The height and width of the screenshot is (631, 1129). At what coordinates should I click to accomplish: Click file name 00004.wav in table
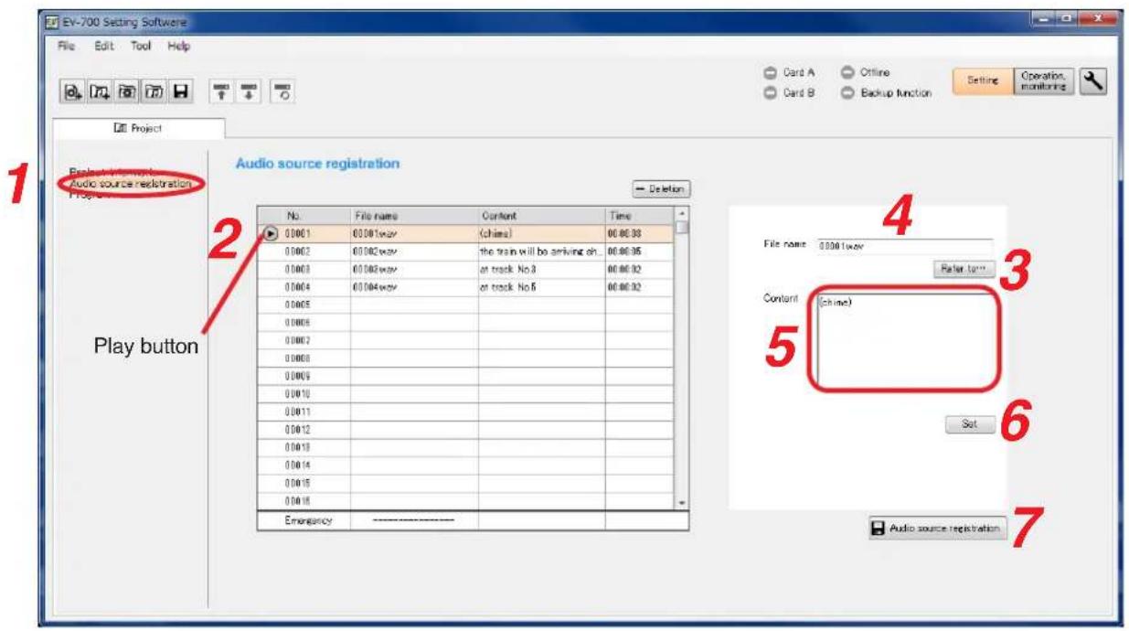(414, 286)
